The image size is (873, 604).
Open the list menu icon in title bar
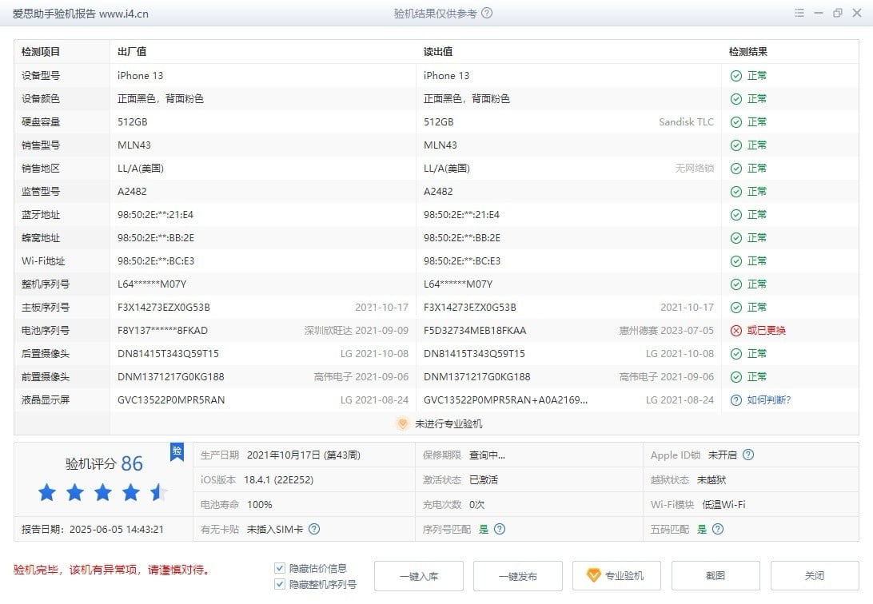799,13
